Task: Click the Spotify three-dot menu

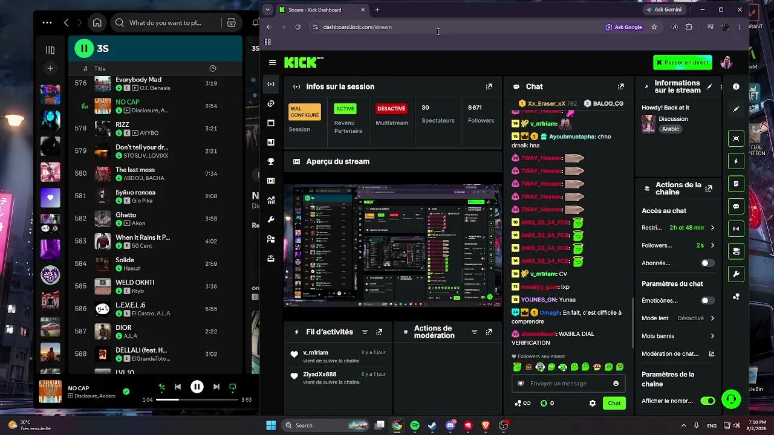Action: click(47, 23)
